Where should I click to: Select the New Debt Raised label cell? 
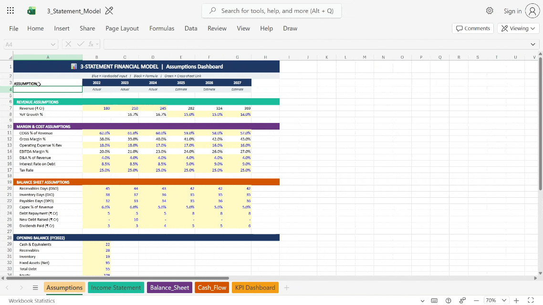pos(48,220)
